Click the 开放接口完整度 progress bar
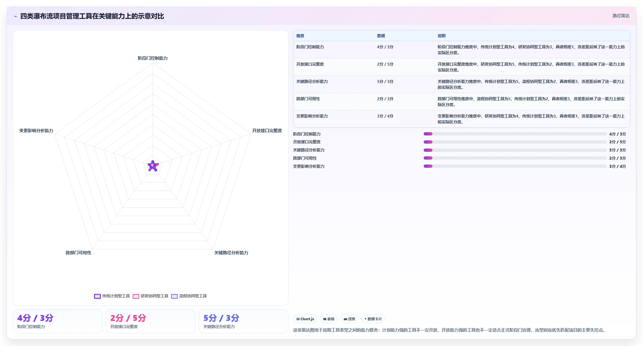Viewport: 643px width, 346px height. click(x=515, y=142)
